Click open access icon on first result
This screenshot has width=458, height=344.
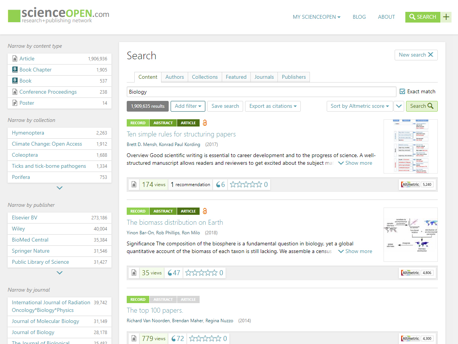coord(205,123)
